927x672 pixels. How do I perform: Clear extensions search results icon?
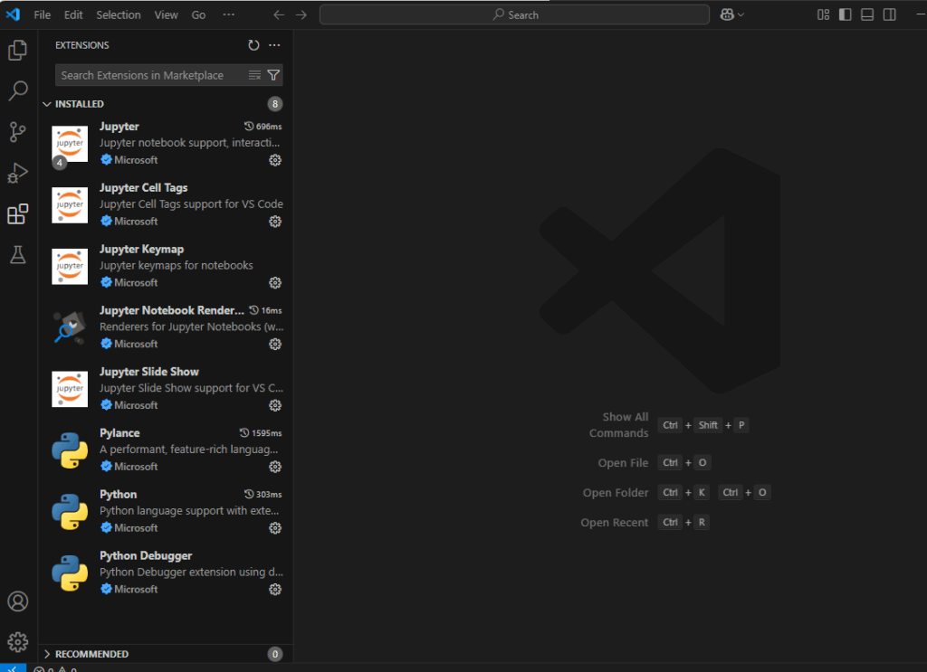pos(254,75)
